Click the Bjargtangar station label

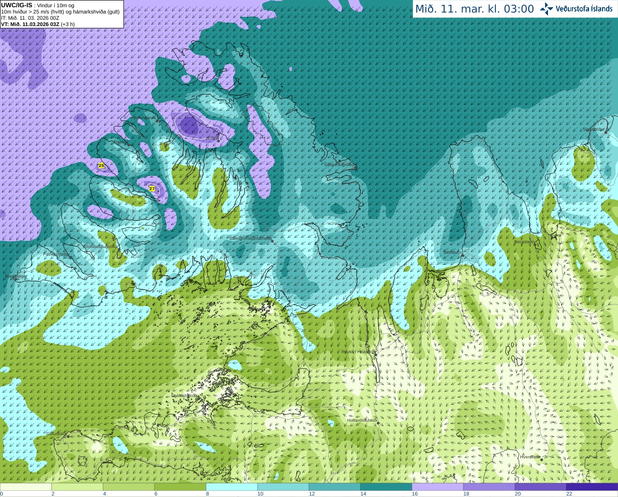[x=16, y=276]
